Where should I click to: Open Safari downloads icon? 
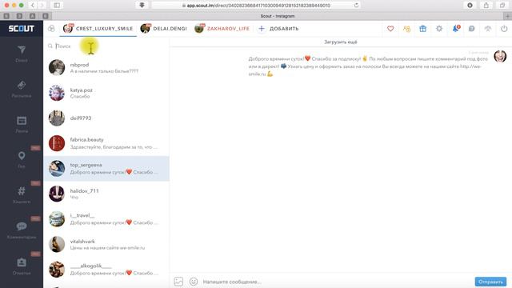click(470, 6)
